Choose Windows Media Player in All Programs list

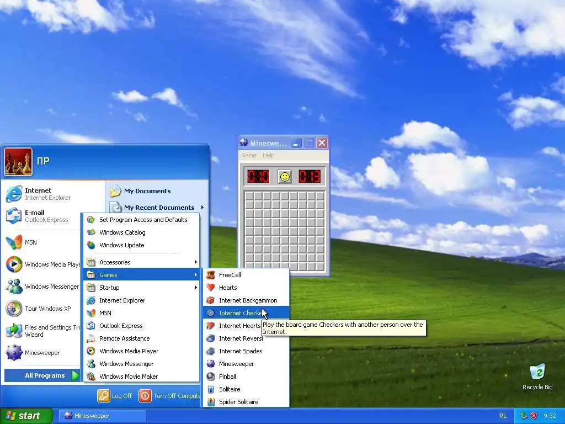(141, 351)
